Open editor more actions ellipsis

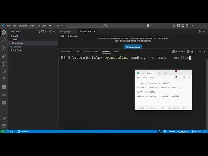point(204,32)
